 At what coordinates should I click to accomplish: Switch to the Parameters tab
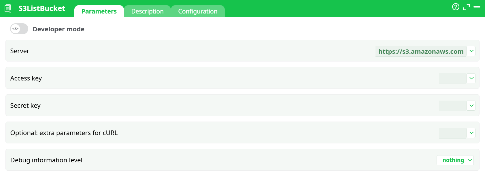tap(99, 11)
